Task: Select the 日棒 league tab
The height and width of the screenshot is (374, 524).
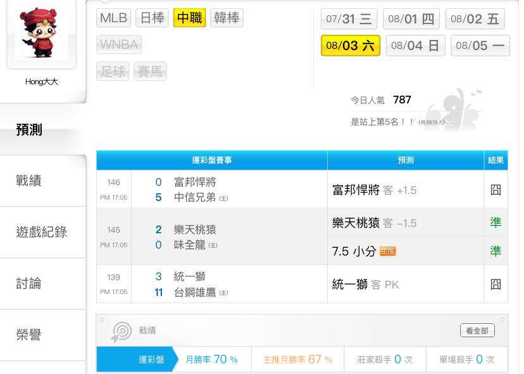Action: pos(152,18)
